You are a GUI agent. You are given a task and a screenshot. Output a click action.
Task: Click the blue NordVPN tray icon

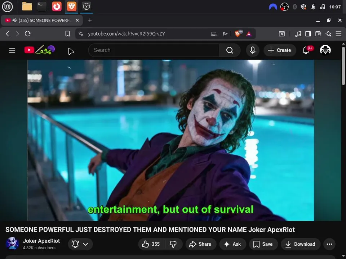tap(273, 7)
